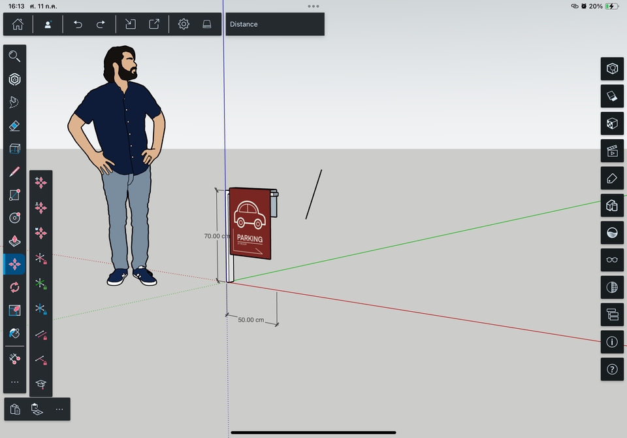The height and width of the screenshot is (438, 627).
Task: Expand more options in clipboard bar
Action: [x=59, y=409]
